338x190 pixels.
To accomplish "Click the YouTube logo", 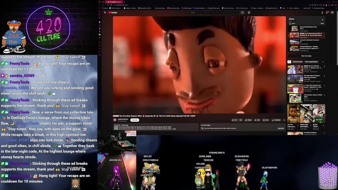I will (x=113, y=12).
